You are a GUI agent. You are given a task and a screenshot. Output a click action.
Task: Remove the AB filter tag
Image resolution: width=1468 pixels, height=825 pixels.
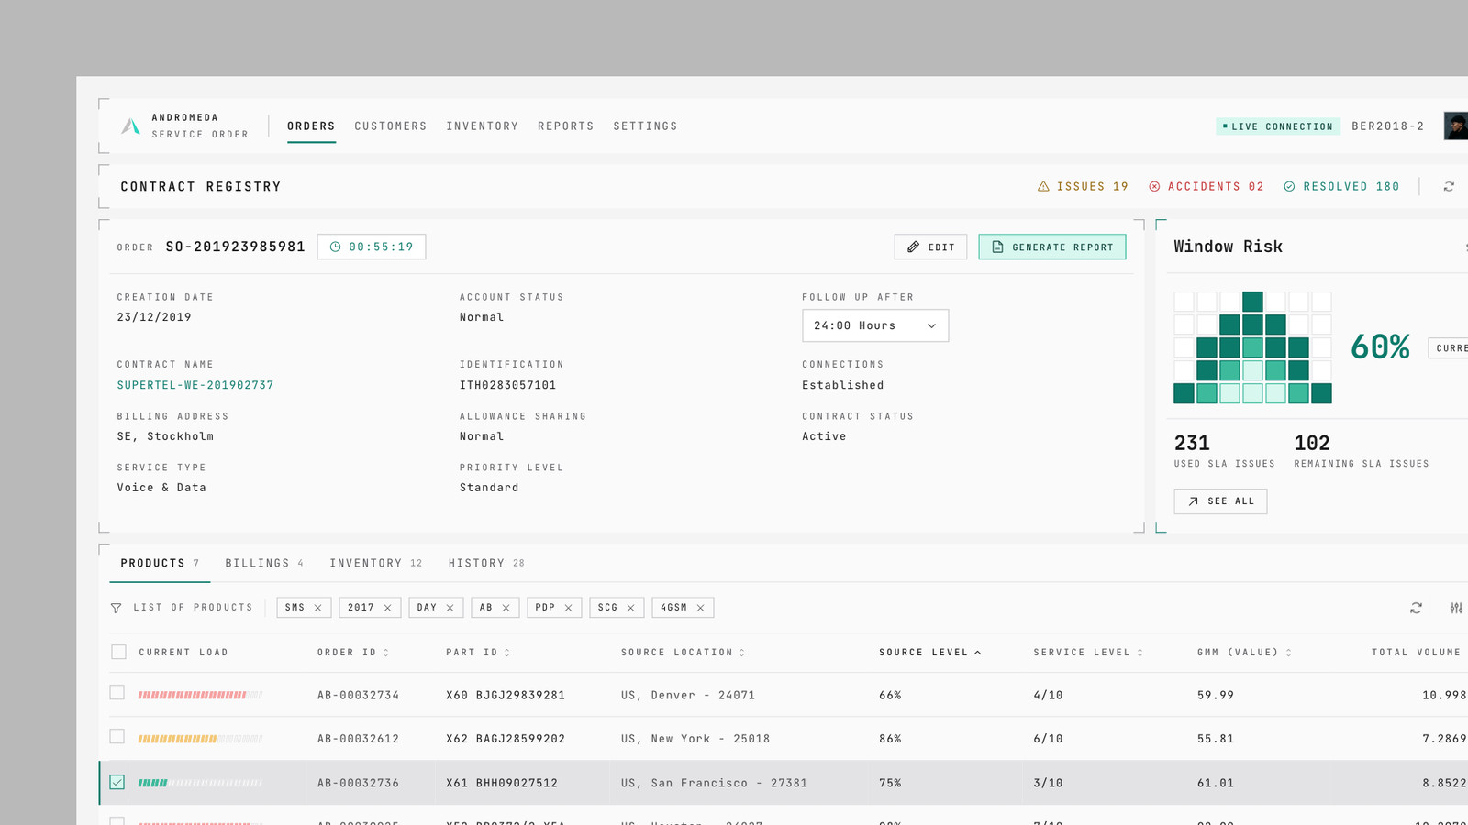(506, 608)
